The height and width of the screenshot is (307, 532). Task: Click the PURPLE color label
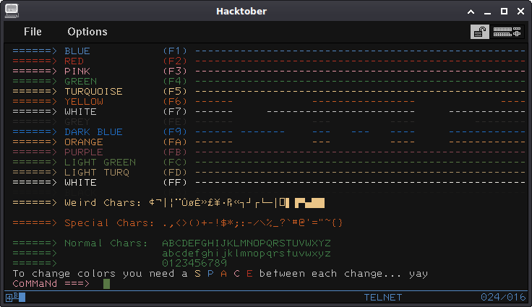click(84, 152)
